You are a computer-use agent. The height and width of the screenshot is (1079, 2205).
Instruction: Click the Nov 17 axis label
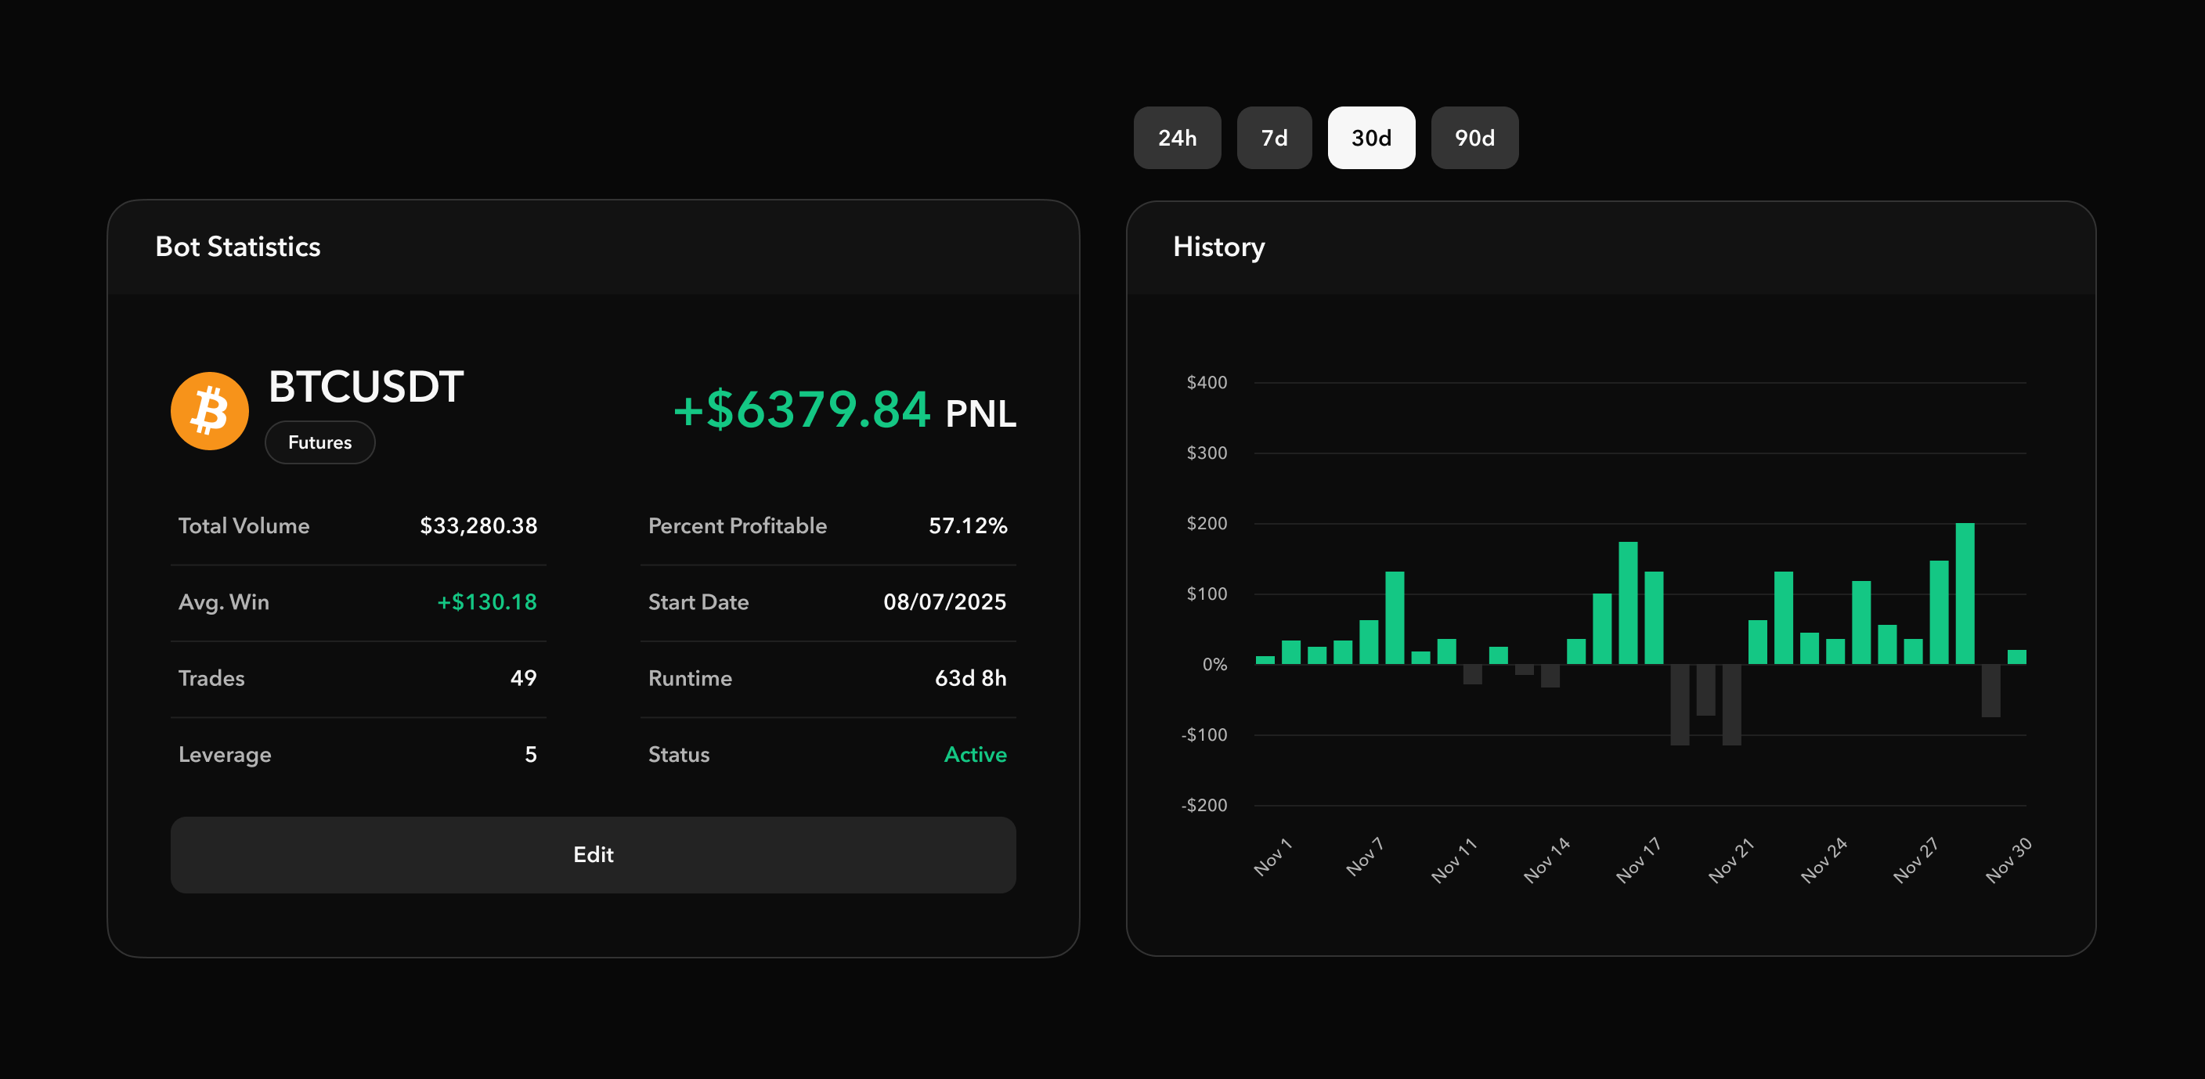point(1637,860)
